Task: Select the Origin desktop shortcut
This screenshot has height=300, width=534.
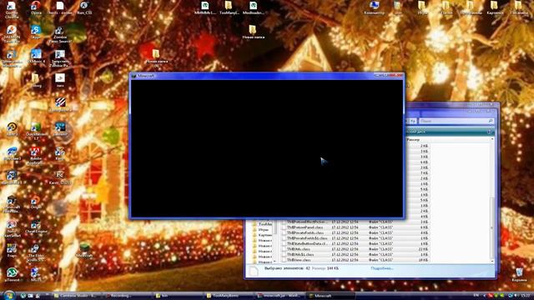Action: click(35, 202)
